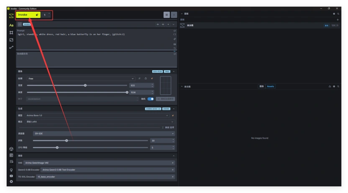Open the Free aspect ratio dropdown
The width and height of the screenshot is (348, 193).
coord(81,79)
